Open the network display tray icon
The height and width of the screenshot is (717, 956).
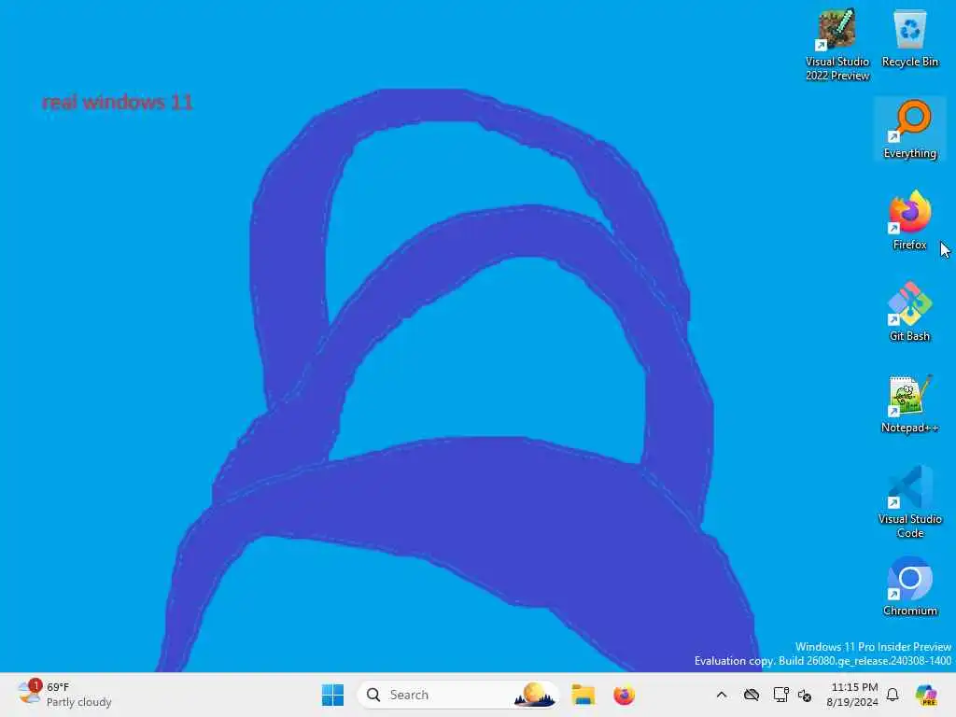pos(780,695)
